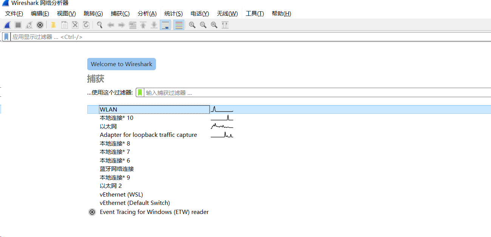Viewport: 491px width, 237px height.
Task: Open the 无线(W) menu
Action: pos(227,14)
